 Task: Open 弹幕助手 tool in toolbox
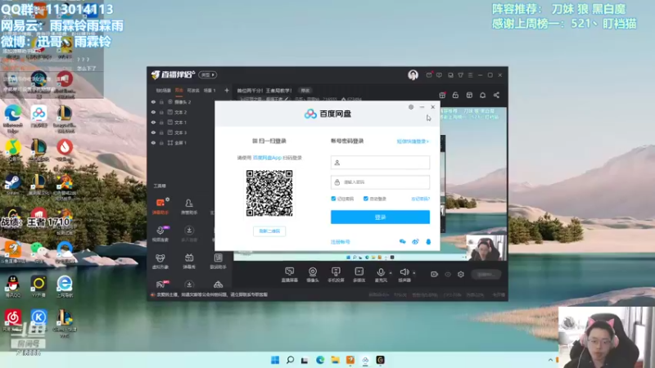coord(160,206)
